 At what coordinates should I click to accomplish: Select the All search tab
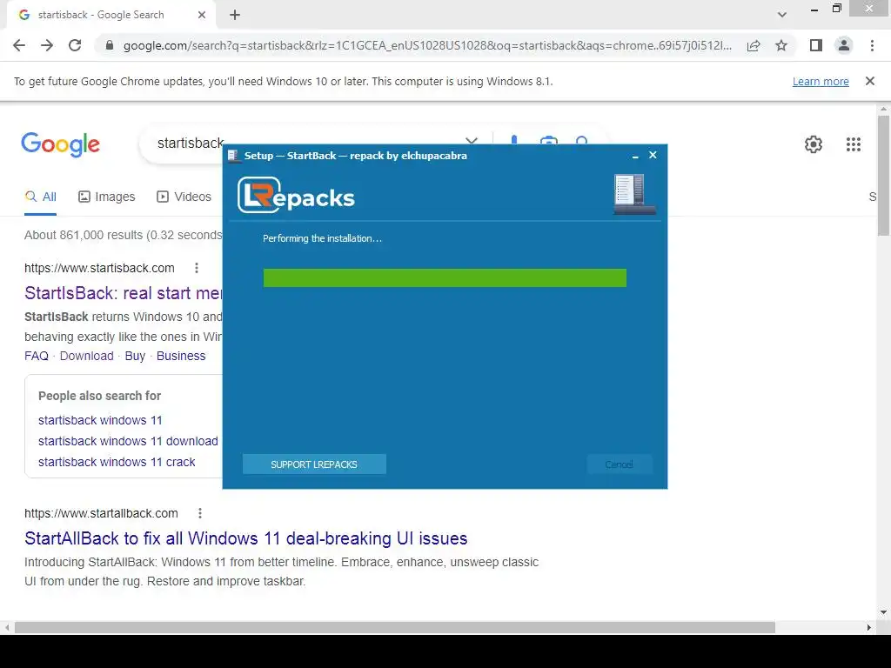coord(40,197)
